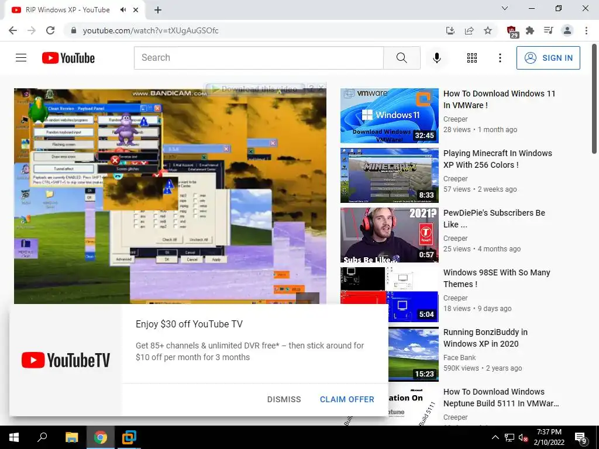Mute the tab via speaker icon
599x449 pixels.
123,10
